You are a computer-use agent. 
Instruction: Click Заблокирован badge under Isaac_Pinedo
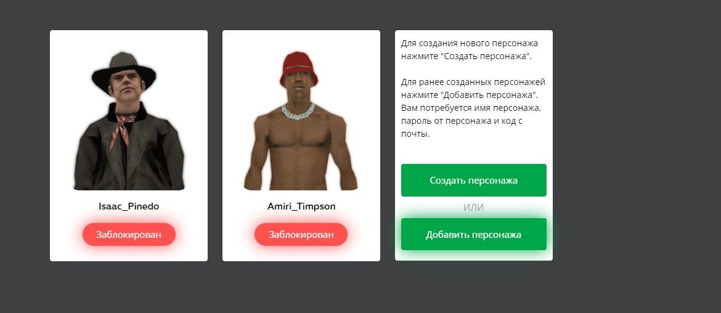coord(129,234)
